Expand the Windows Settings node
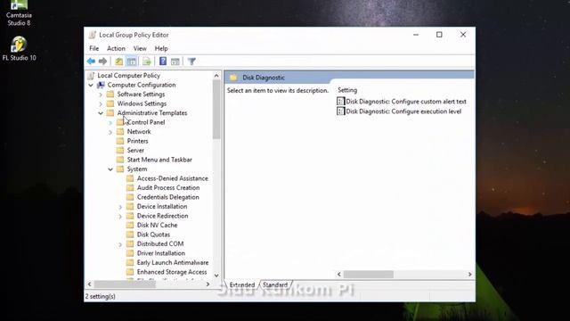The image size is (570, 321). (101, 103)
